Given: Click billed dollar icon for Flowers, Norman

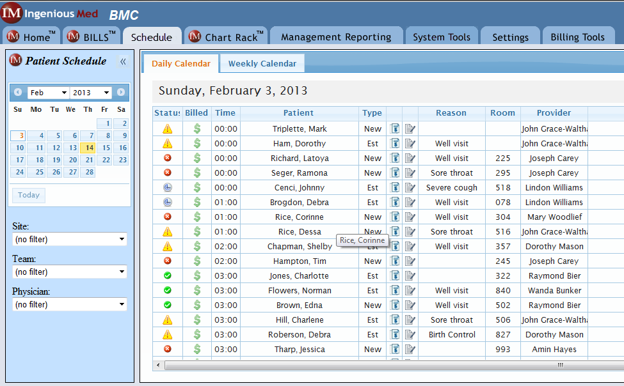Looking at the screenshot, I should coord(197,291).
